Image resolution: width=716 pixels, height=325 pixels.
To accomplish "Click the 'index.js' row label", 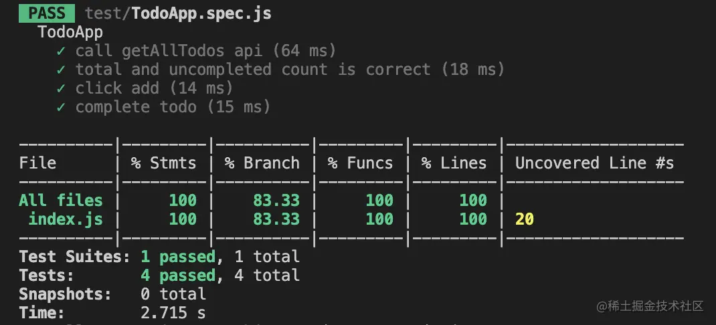I will click(x=66, y=219).
